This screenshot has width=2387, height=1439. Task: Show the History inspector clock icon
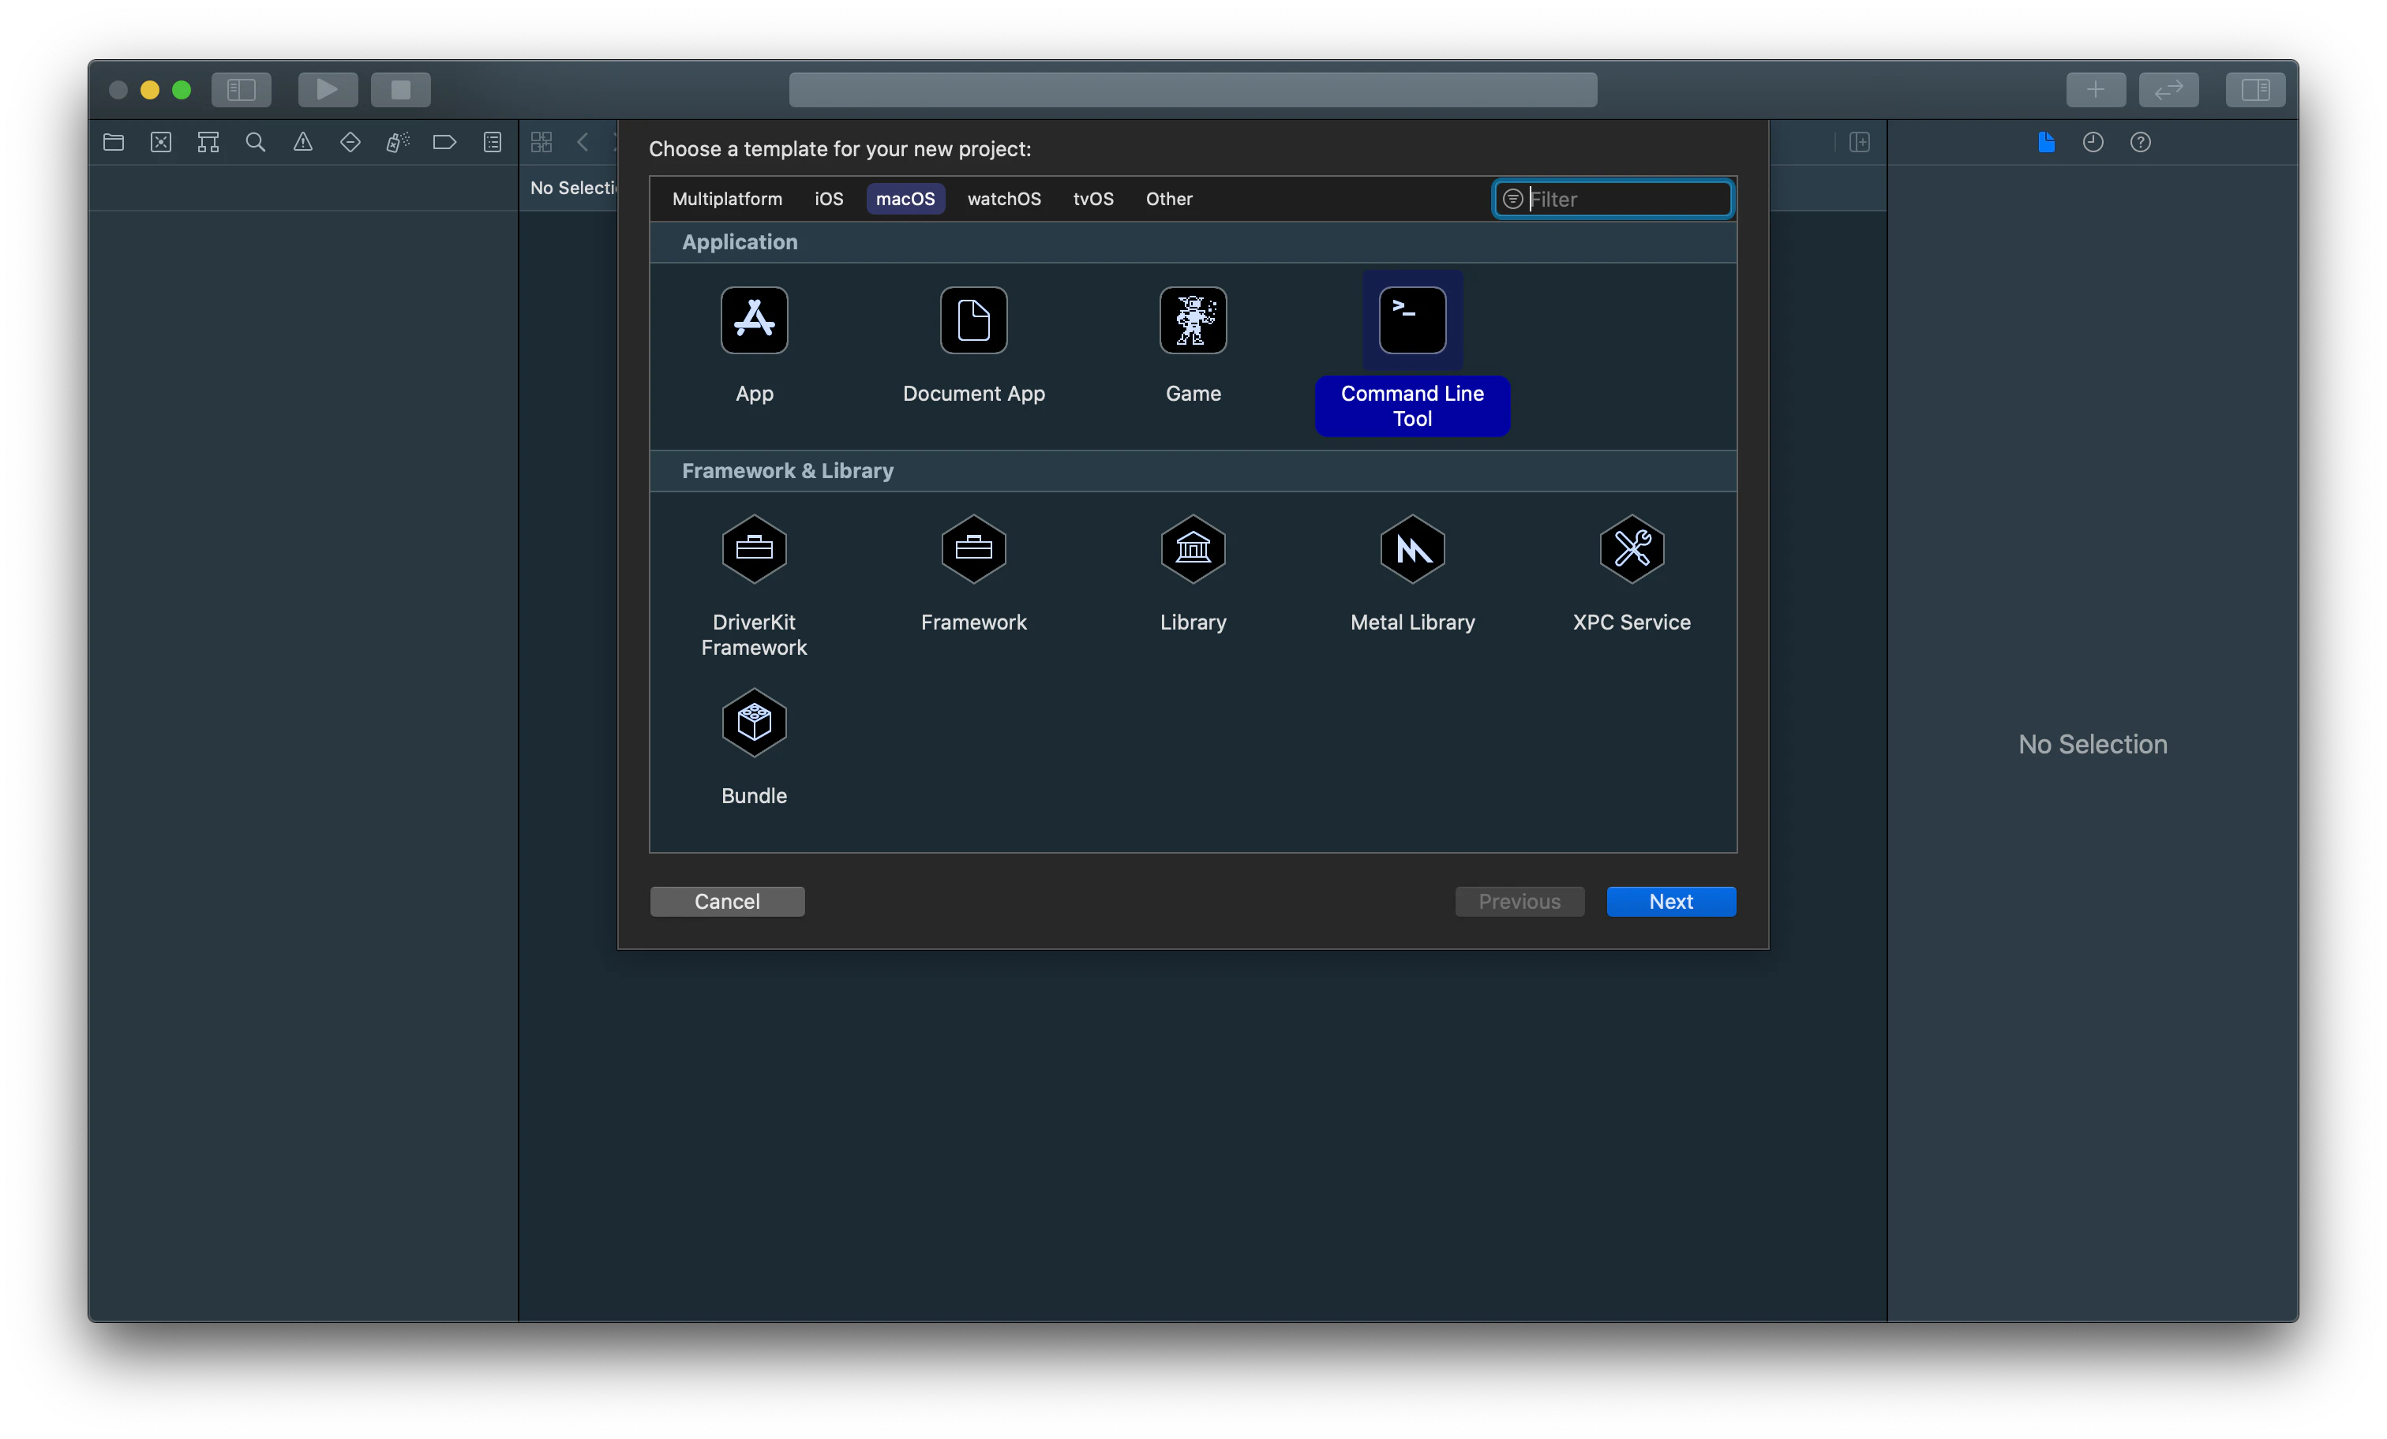[x=2093, y=142]
